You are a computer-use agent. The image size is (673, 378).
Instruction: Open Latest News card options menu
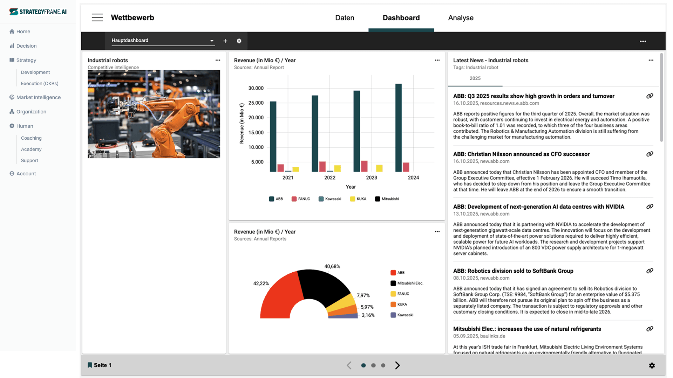[x=651, y=60]
